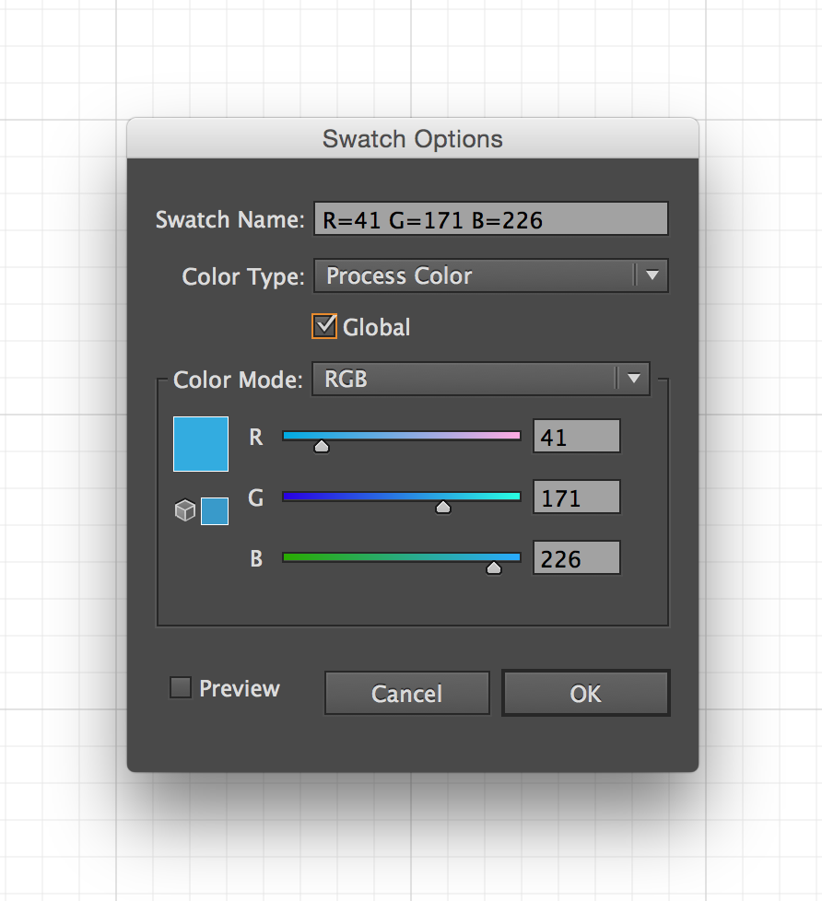Click the R slider triangle handle
Screen dimensions: 822x901
(x=322, y=447)
